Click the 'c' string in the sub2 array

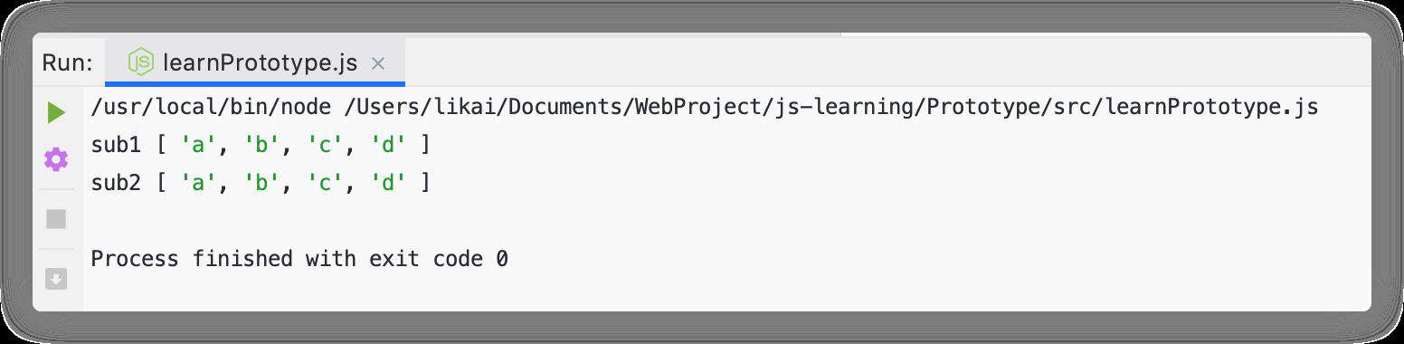[x=326, y=183]
